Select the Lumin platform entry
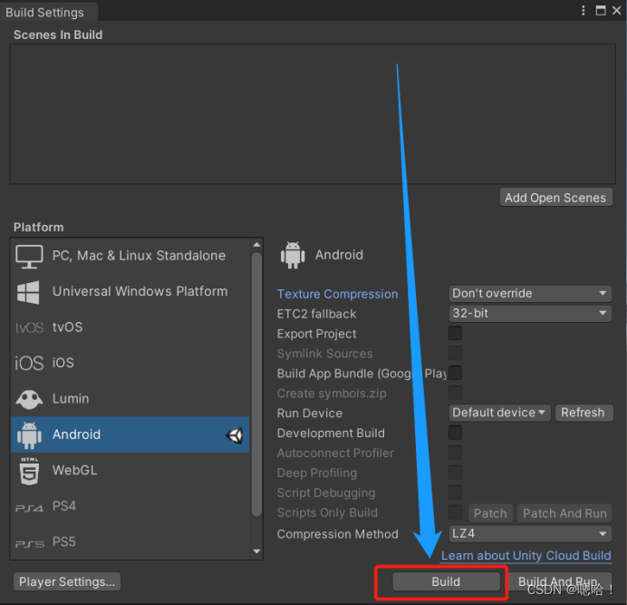Viewport: 627px width, 605px height. pyautogui.click(x=130, y=399)
